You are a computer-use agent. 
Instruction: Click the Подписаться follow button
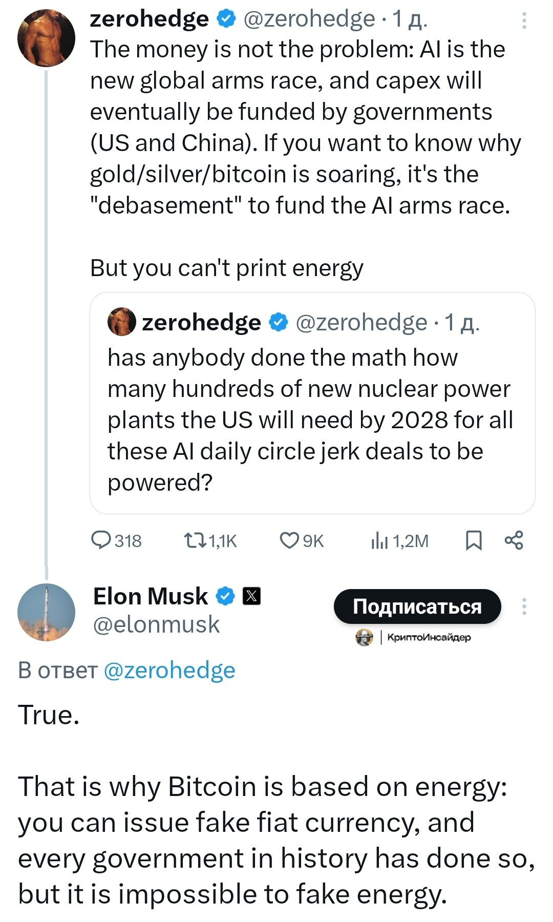[417, 606]
